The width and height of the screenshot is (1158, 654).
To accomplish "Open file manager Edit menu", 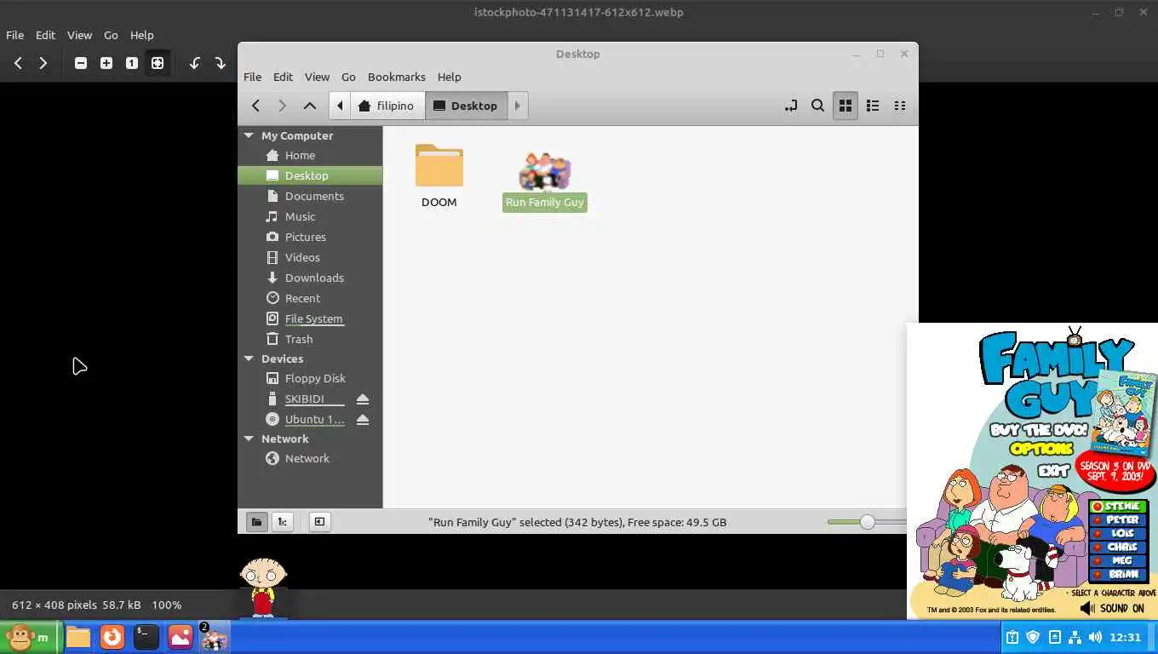I will point(283,77).
